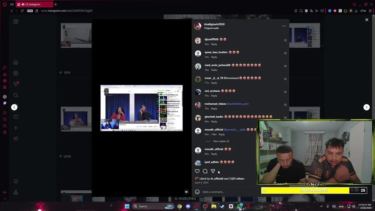View the 7,621 others who liked
This screenshot has width=375, height=211.
click(237, 178)
